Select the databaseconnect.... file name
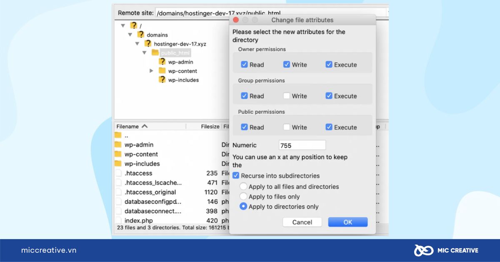The image size is (500, 262). click(x=153, y=211)
